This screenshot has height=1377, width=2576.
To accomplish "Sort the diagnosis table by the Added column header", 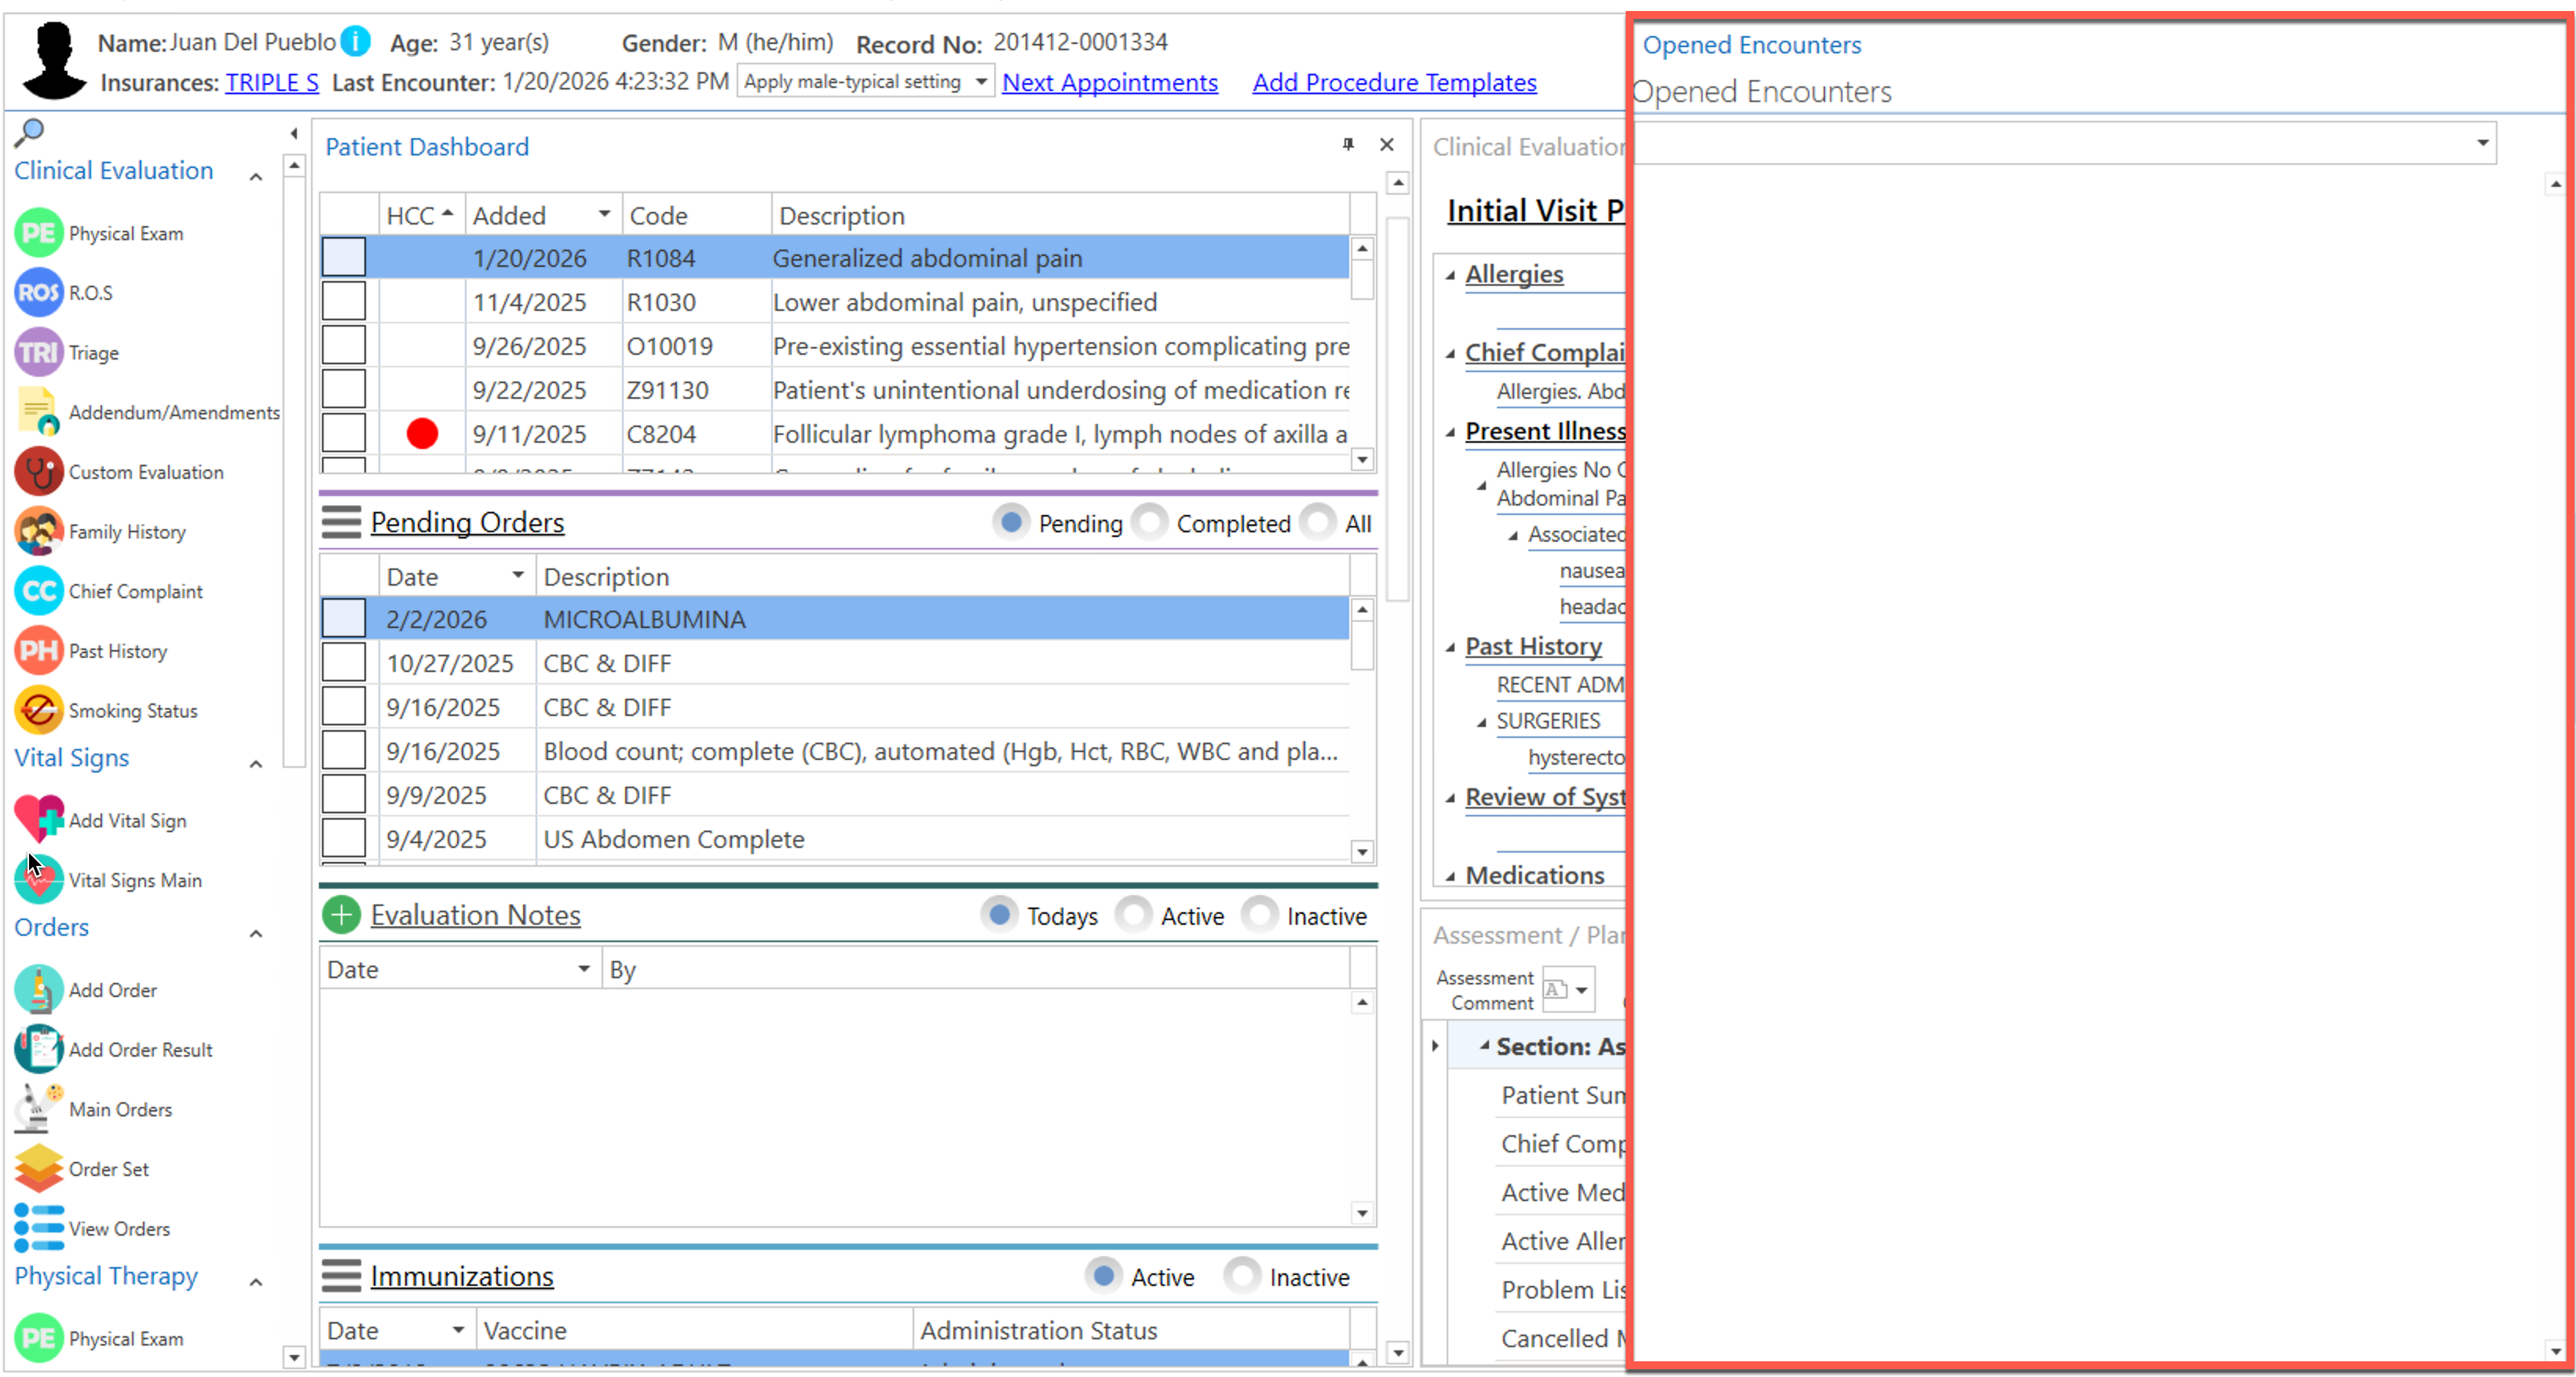I will [510, 216].
